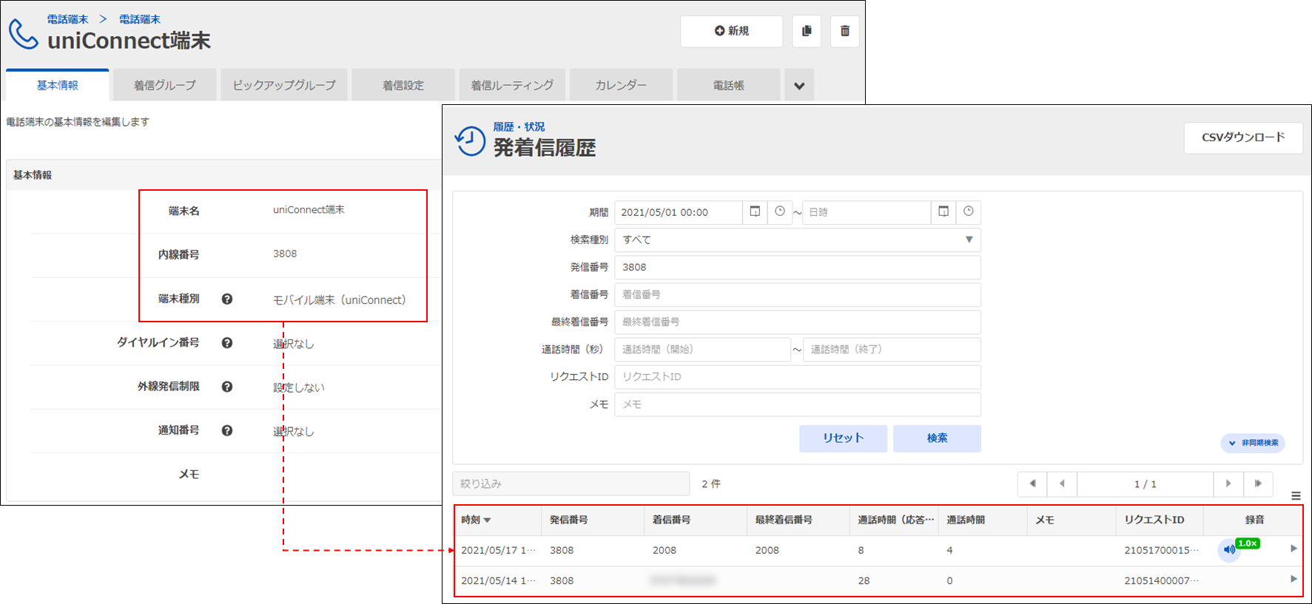Click the period start date field

pos(679,212)
